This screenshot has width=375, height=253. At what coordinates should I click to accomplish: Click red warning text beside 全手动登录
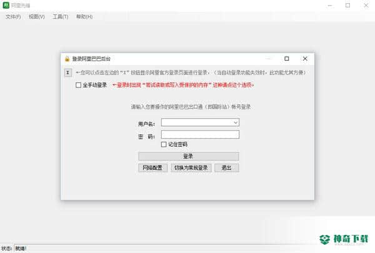183,85
